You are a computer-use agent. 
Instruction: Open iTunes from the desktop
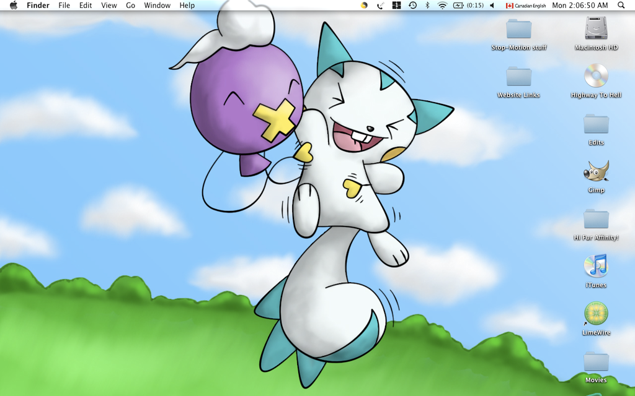596,266
